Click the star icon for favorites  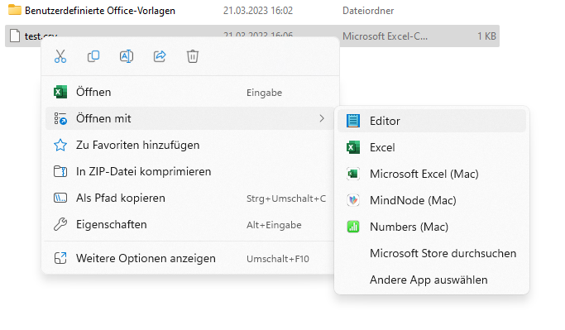pyautogui.click(x=60, y=146)
